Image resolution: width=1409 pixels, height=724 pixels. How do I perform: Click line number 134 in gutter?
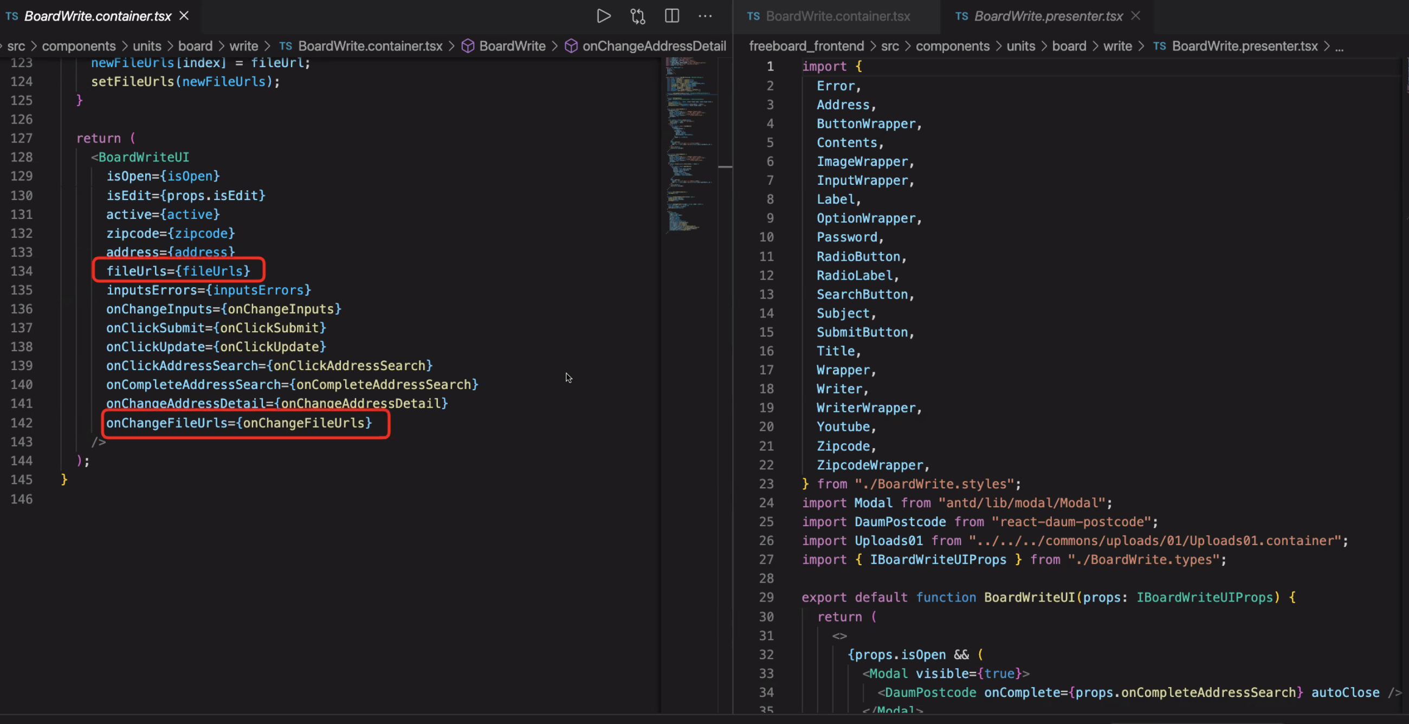click(x=21, y=271)
